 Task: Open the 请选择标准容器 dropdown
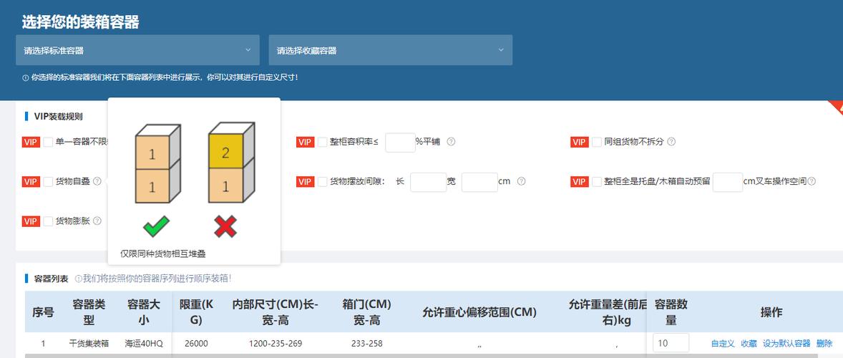tap(137, 50)
